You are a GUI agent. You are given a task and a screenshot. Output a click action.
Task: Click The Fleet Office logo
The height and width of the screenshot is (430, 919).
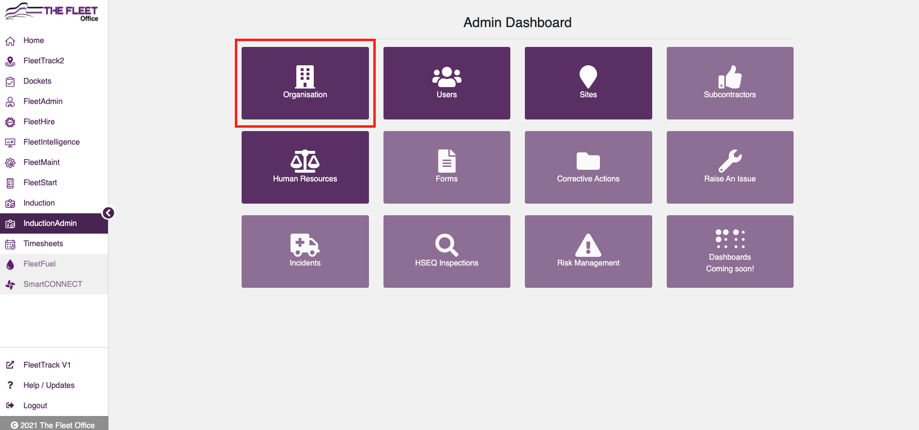point(51,12)
